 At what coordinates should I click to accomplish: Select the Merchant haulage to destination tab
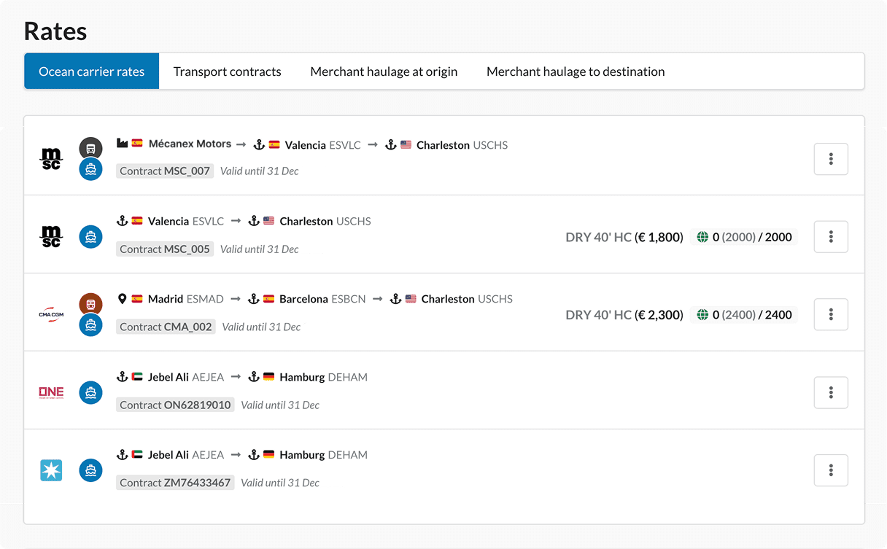[x=576, y=71]
